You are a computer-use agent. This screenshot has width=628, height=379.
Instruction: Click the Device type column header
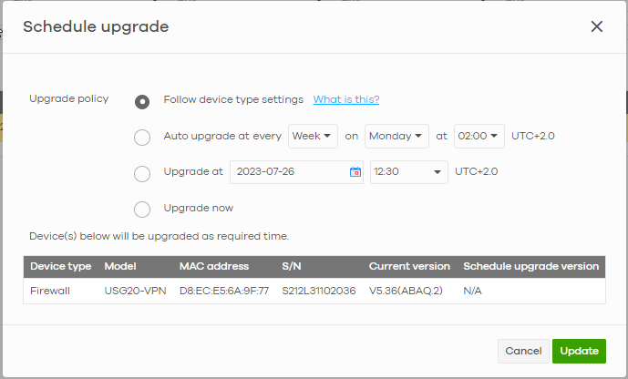pos(61,266)
